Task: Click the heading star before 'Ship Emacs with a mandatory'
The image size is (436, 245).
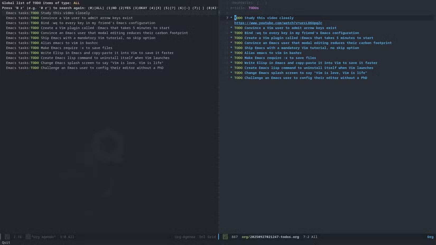Action: [231, 48]
